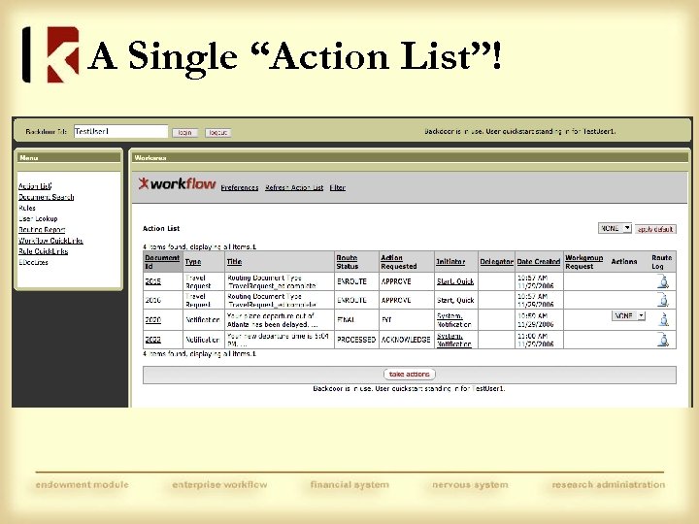Click the Workarea panel header
The width and height of the screenshot is (699, 524).
tap(410, 158)
